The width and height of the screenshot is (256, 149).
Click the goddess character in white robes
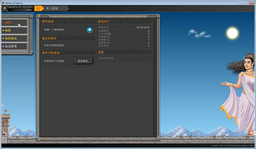point(240,93)
